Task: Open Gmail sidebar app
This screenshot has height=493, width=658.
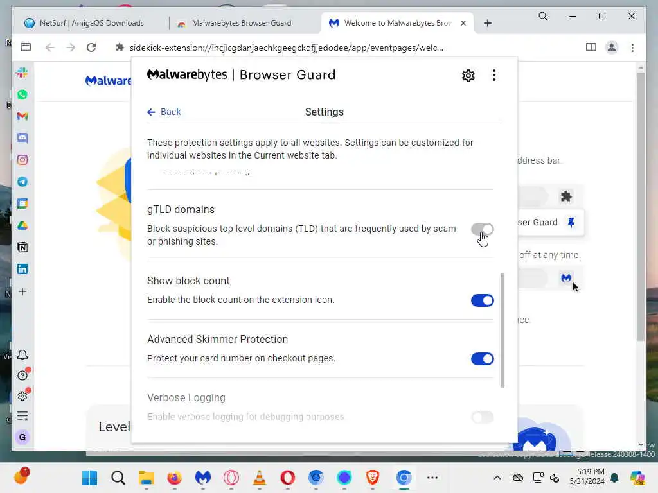Action: point(22,116)
